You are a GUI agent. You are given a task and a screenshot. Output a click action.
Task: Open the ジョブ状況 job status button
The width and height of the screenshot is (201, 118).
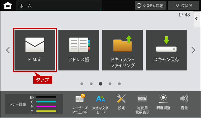[184, 6]
